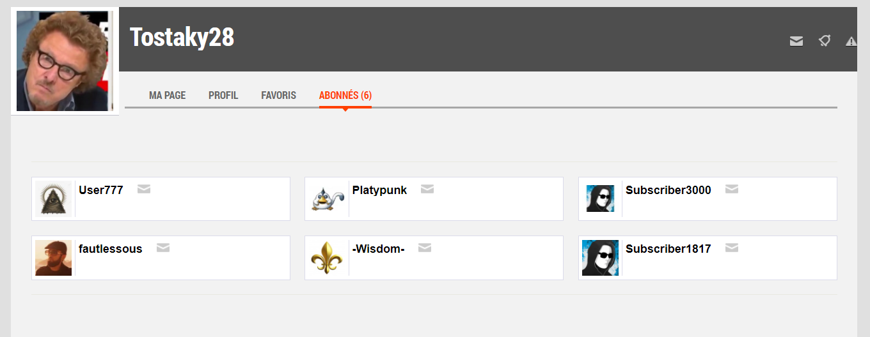Go to the FAVORIS tab

(x=279, y=96)
